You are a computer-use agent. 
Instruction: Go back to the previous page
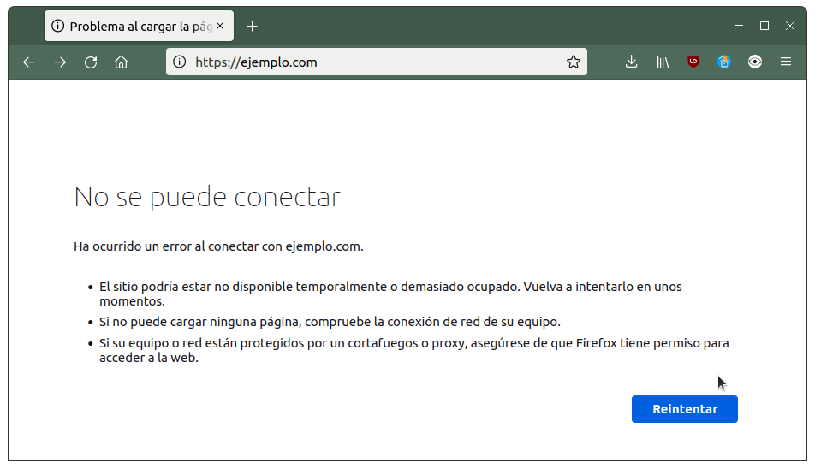point(29,62)
